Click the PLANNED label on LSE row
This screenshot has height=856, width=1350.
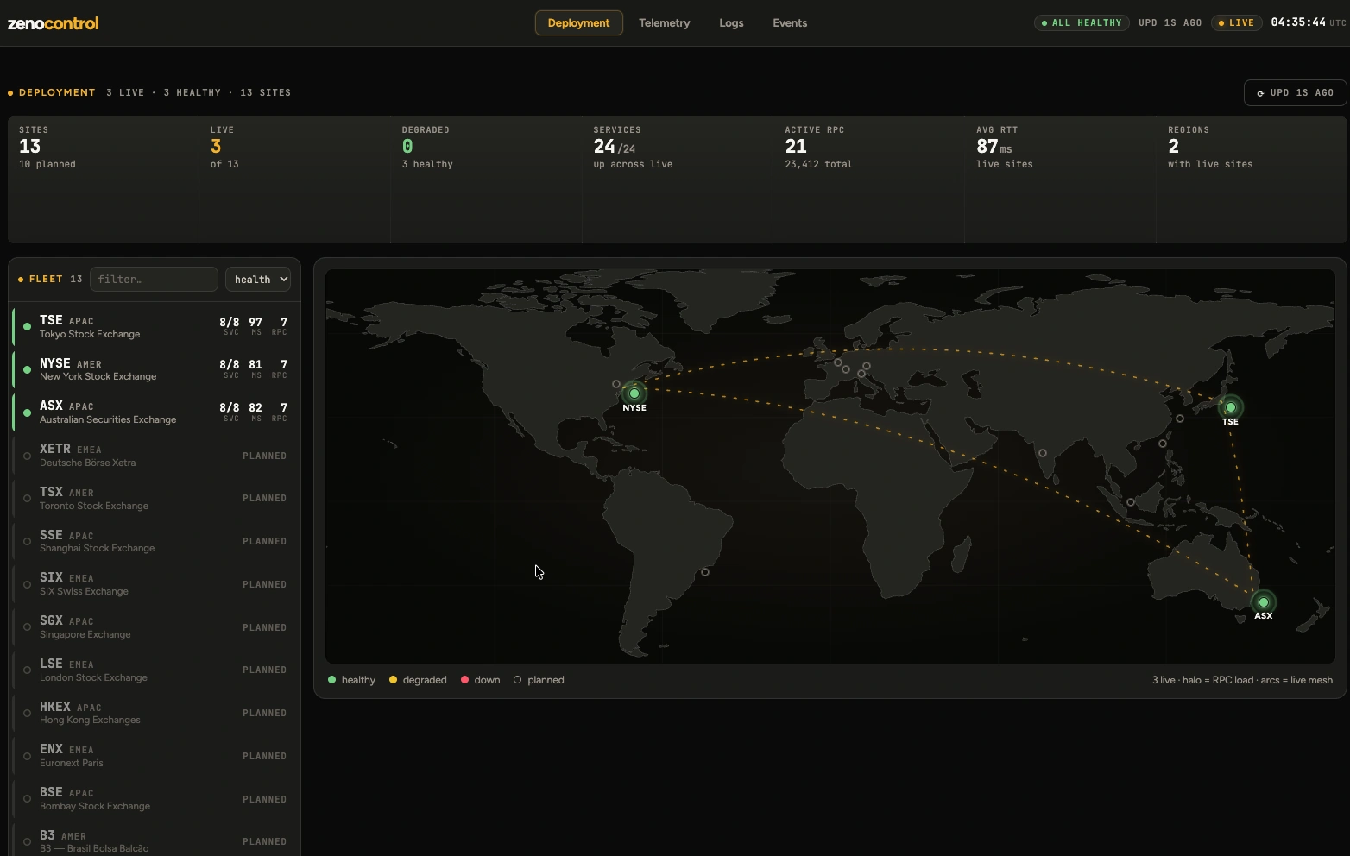point(265,670)
